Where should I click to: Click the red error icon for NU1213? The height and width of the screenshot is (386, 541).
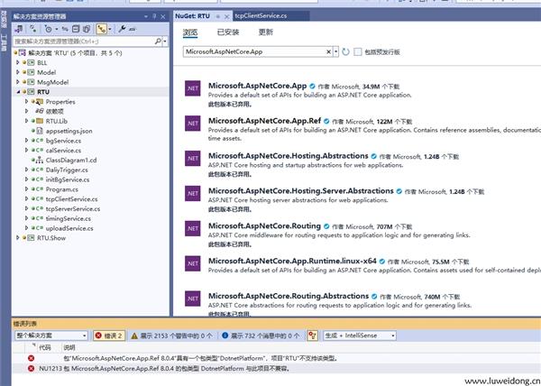click(x=32, y=369)
